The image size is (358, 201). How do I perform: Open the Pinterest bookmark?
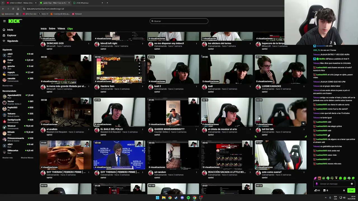coord(77,14)
